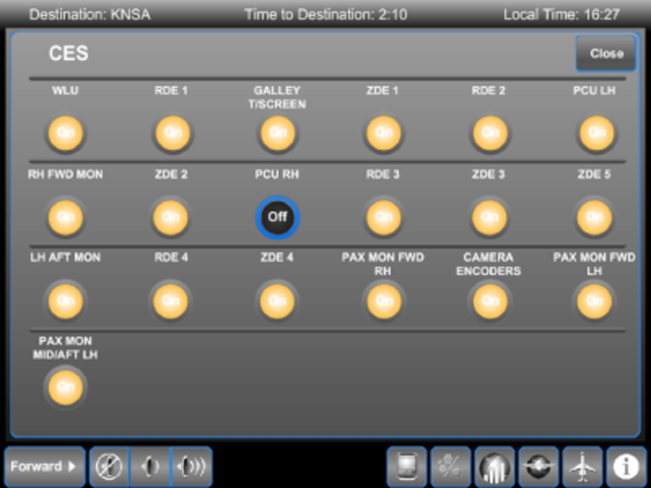Close the CES panel
This screenshot has width=651, height=488.
[x=606, y=54]
